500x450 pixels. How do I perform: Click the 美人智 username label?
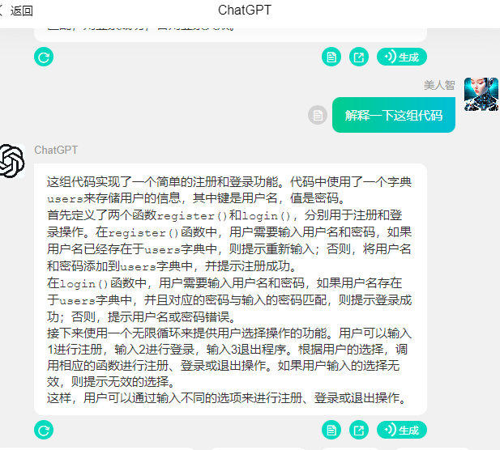click(x=439, y=85)
